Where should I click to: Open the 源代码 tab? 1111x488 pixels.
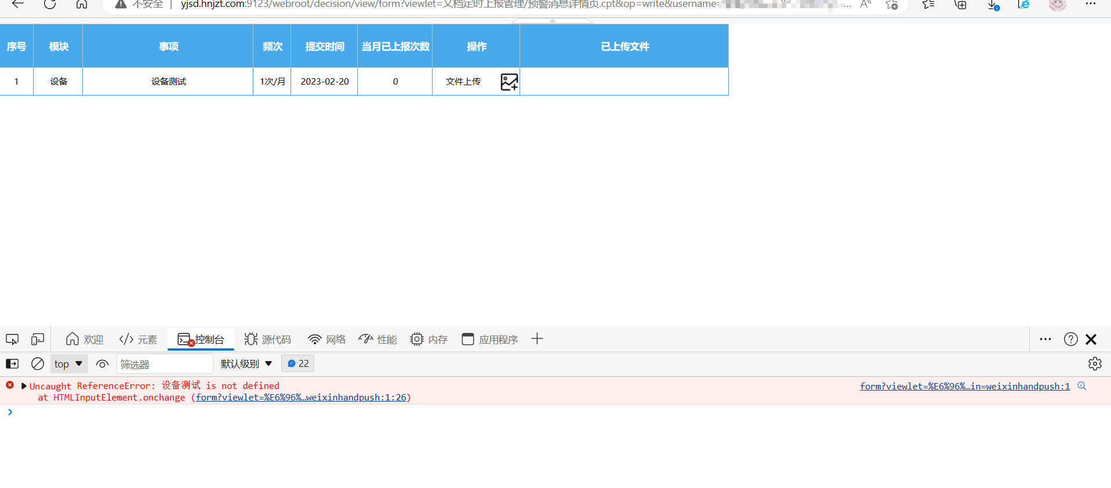click(x=267, y=339)
